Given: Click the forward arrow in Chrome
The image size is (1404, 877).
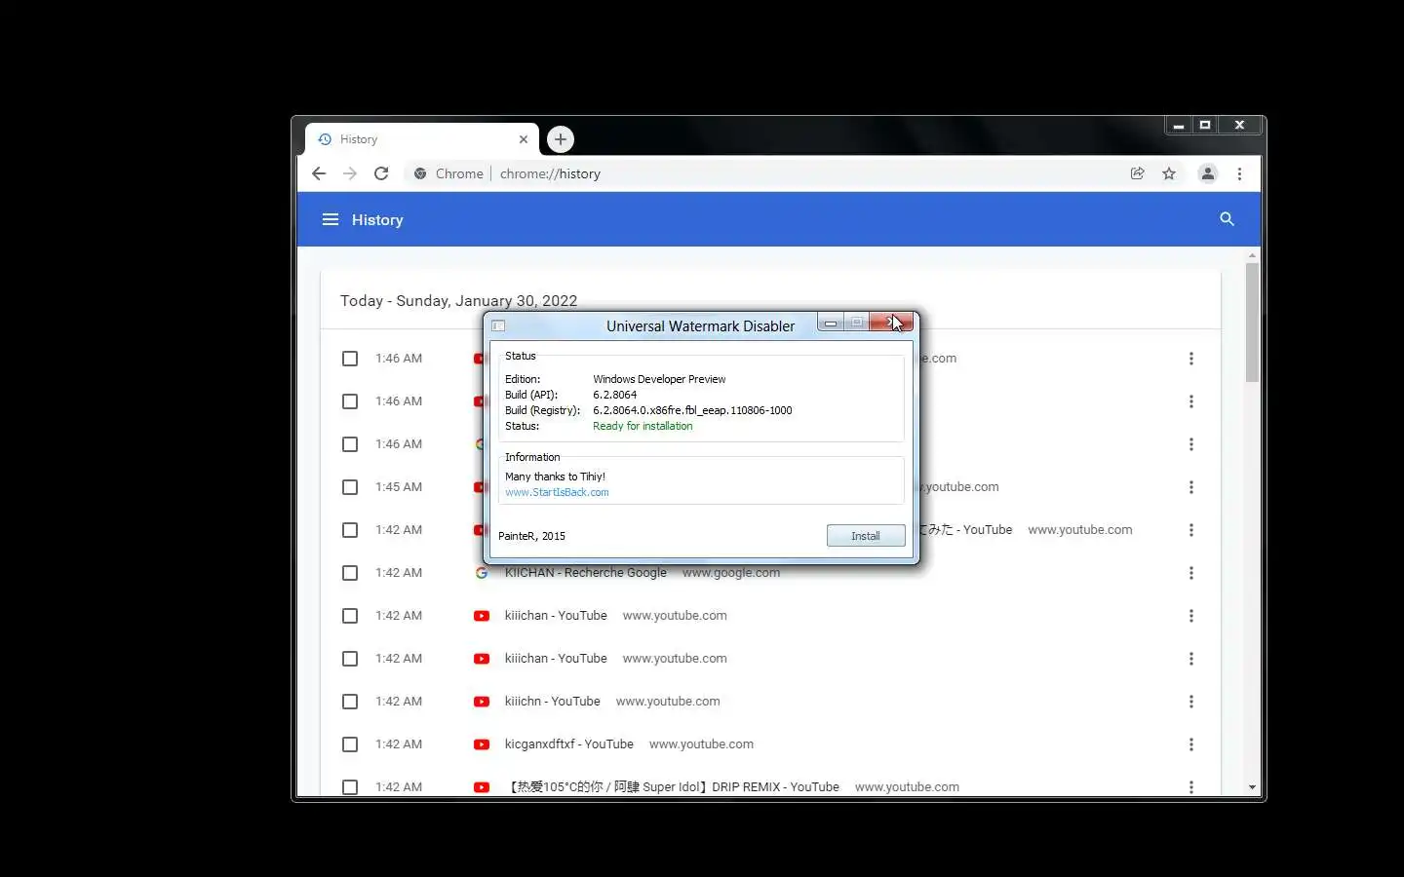Looking at the screenshot, I should tap(350, 173).
